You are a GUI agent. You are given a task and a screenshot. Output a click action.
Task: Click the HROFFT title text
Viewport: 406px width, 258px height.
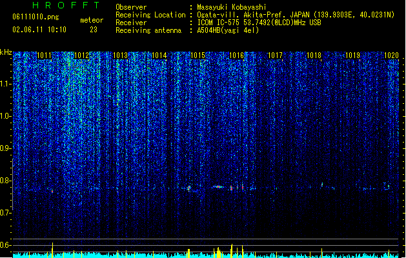[66, 5]
